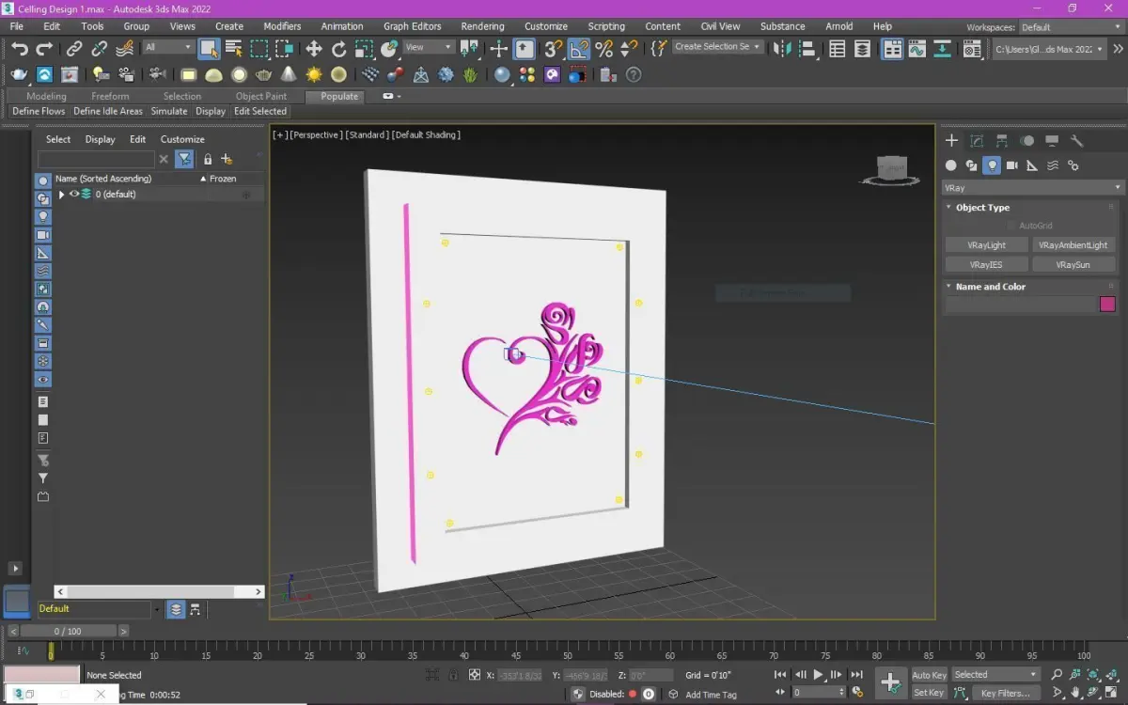Open the Select by Name list
This screenshot has width=1128, height=705.
234,48
